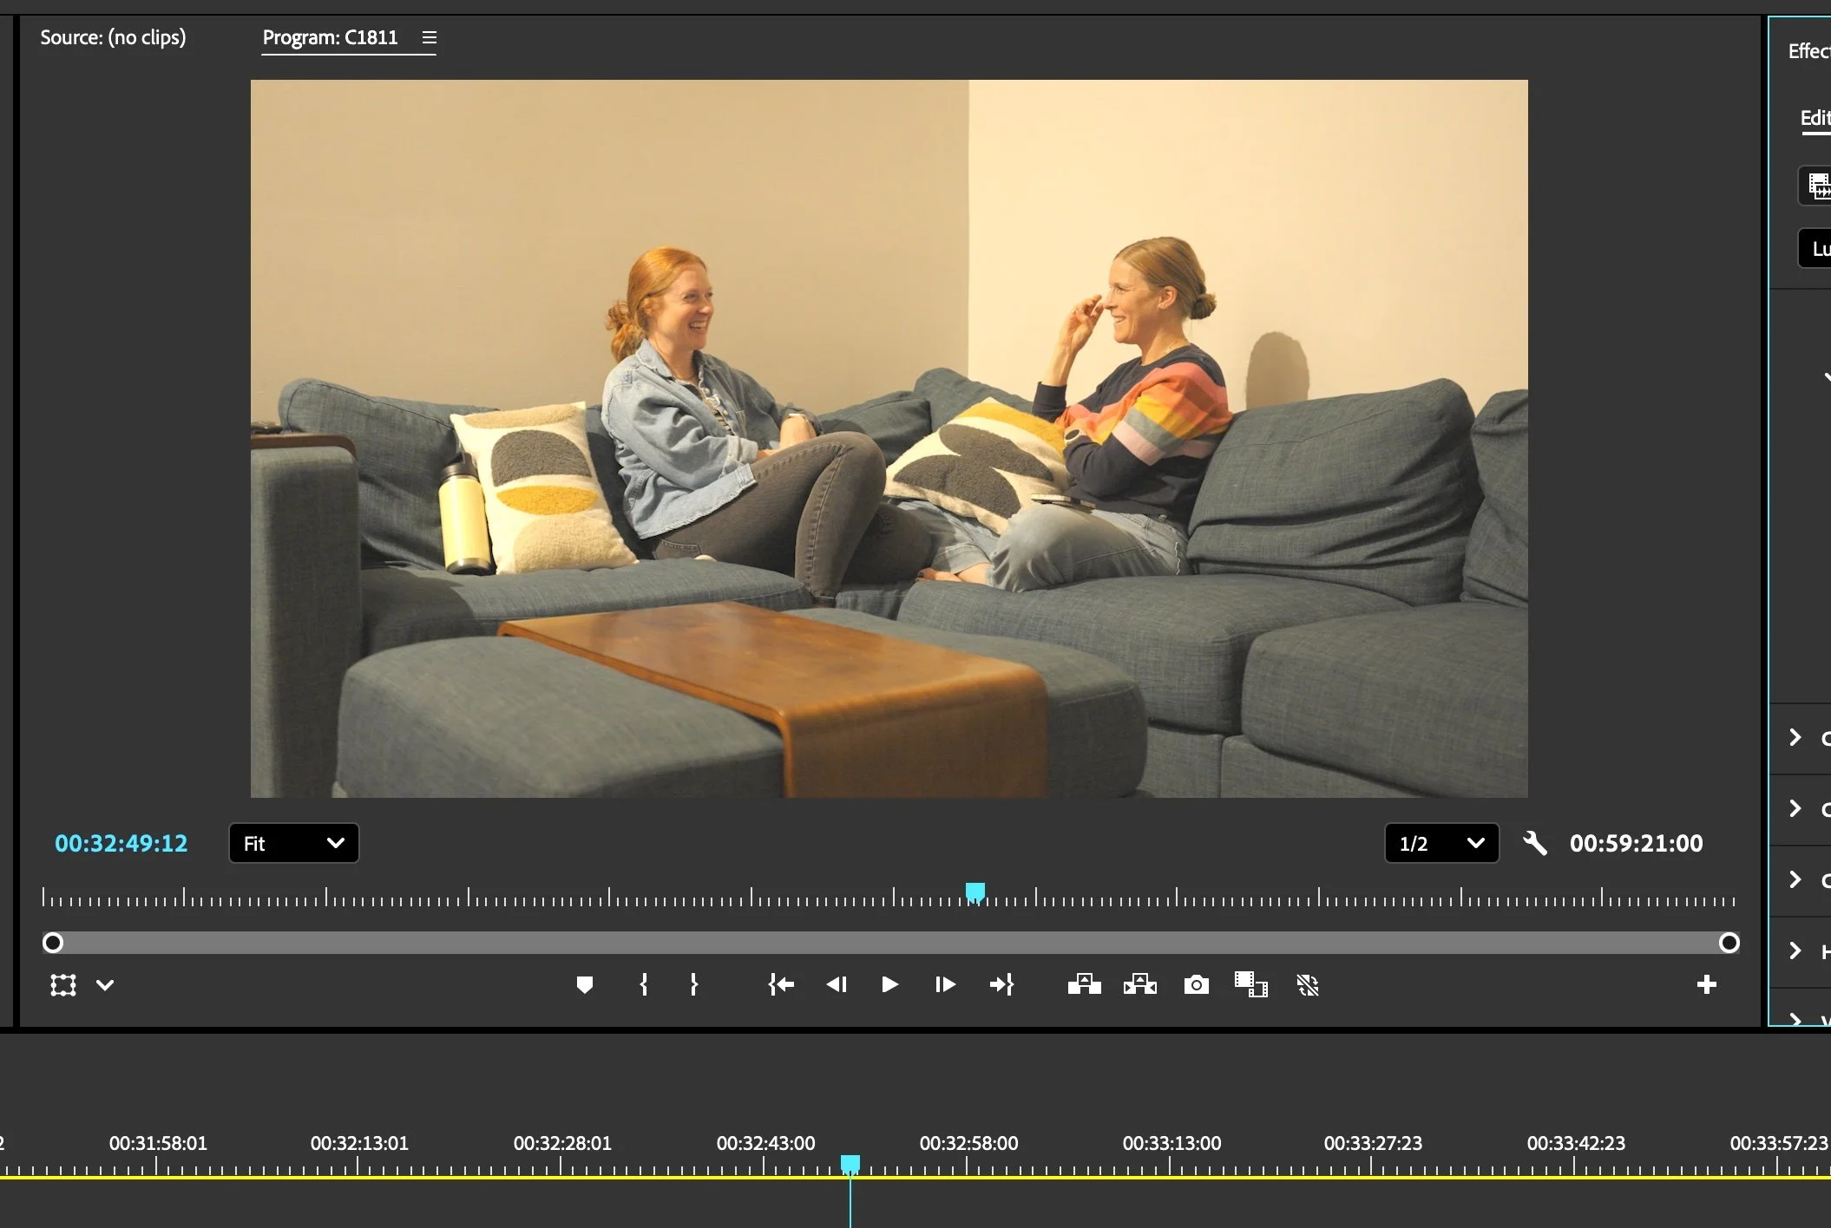Image resolution: width=1831 pixels, height=1228 pixels.
Task: Go to Out point button
Action: click(x=1001, y=984)
